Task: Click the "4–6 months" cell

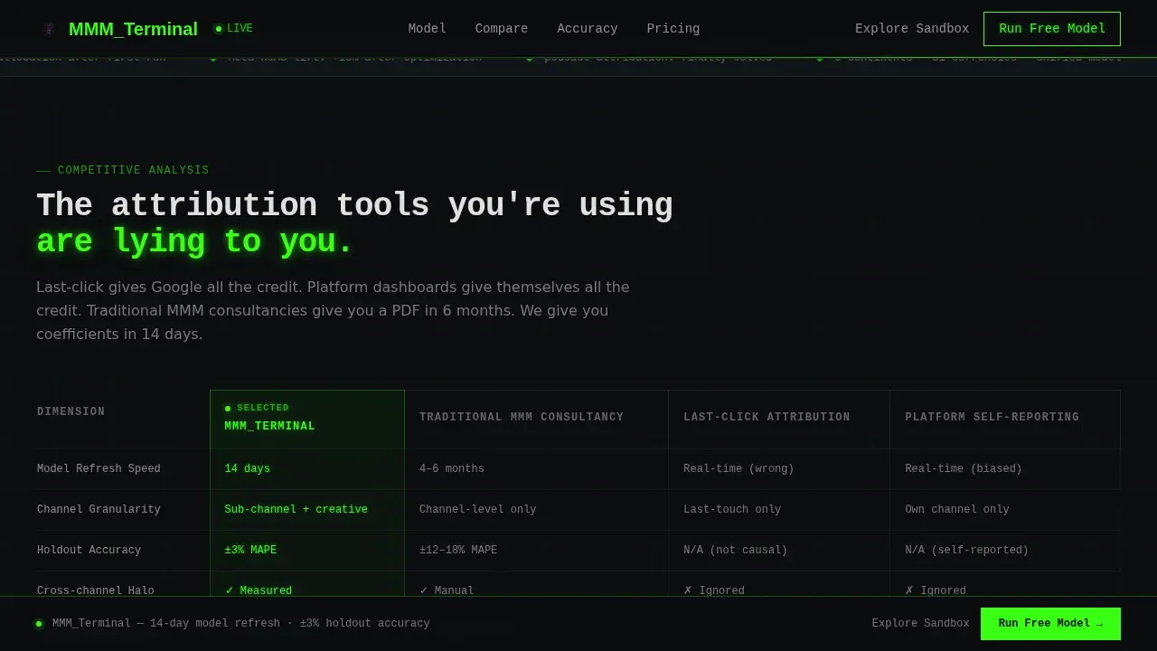Action: (x=536, y=469)
